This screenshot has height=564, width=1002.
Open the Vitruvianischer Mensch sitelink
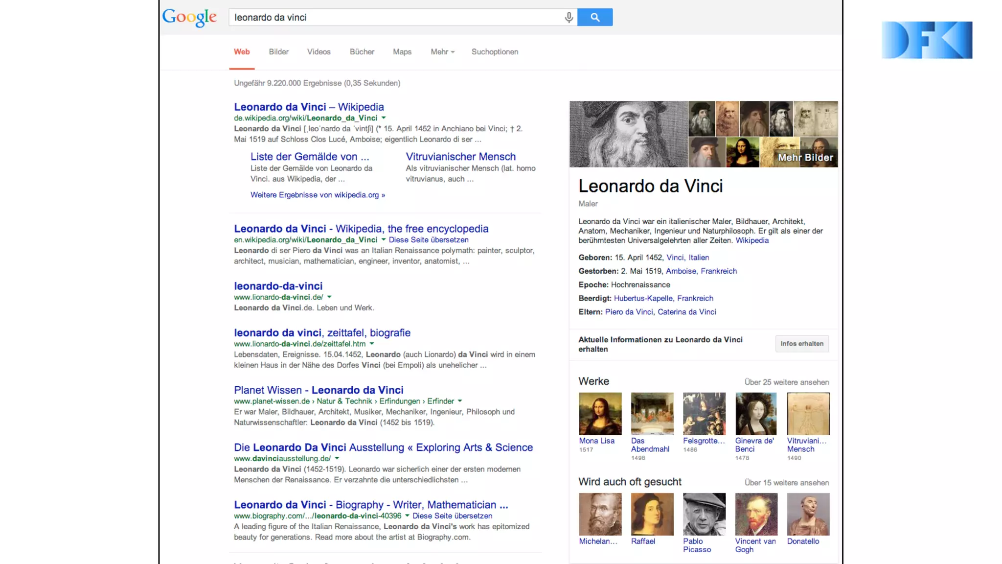pos(460,157)
